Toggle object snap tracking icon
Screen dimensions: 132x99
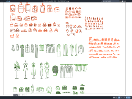127,98
